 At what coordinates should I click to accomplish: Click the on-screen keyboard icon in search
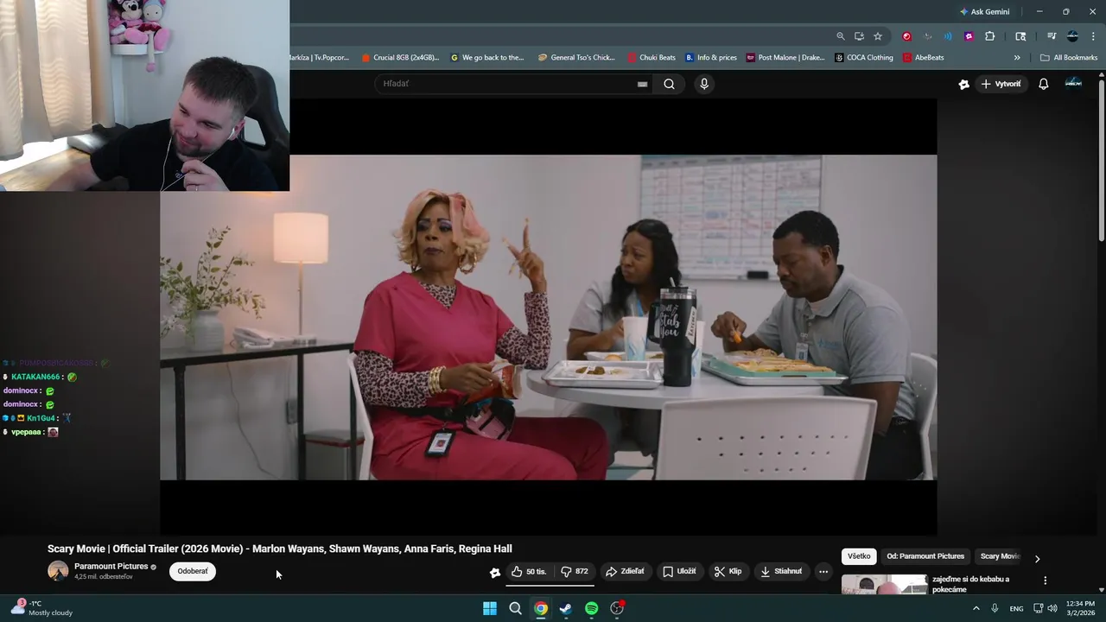pyautogui.click(x=642, y=84)
